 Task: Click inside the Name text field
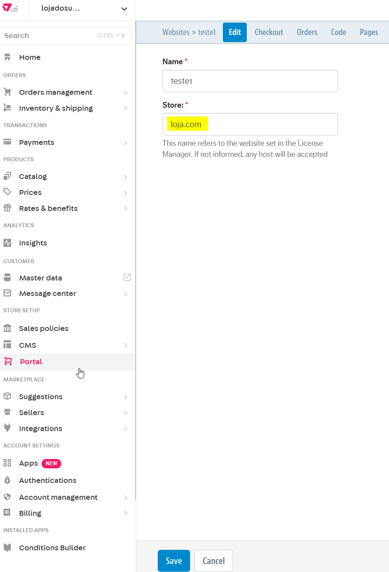pyautogui.click(x=250, y=81)
